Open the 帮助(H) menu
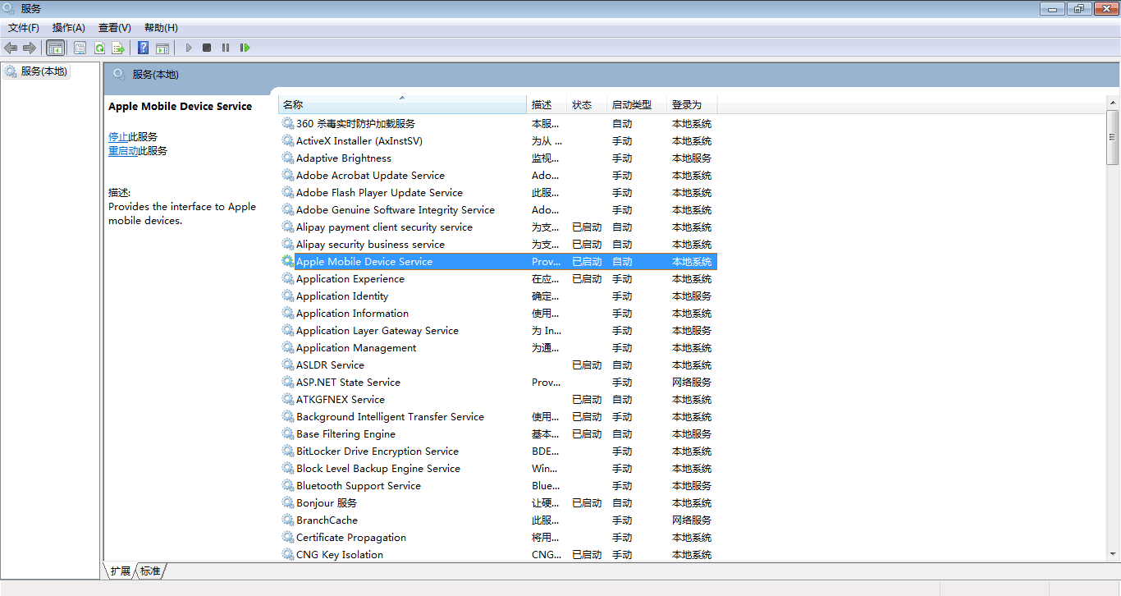The width and height of the screenshot is (1121, 596). tap(161, 28)
